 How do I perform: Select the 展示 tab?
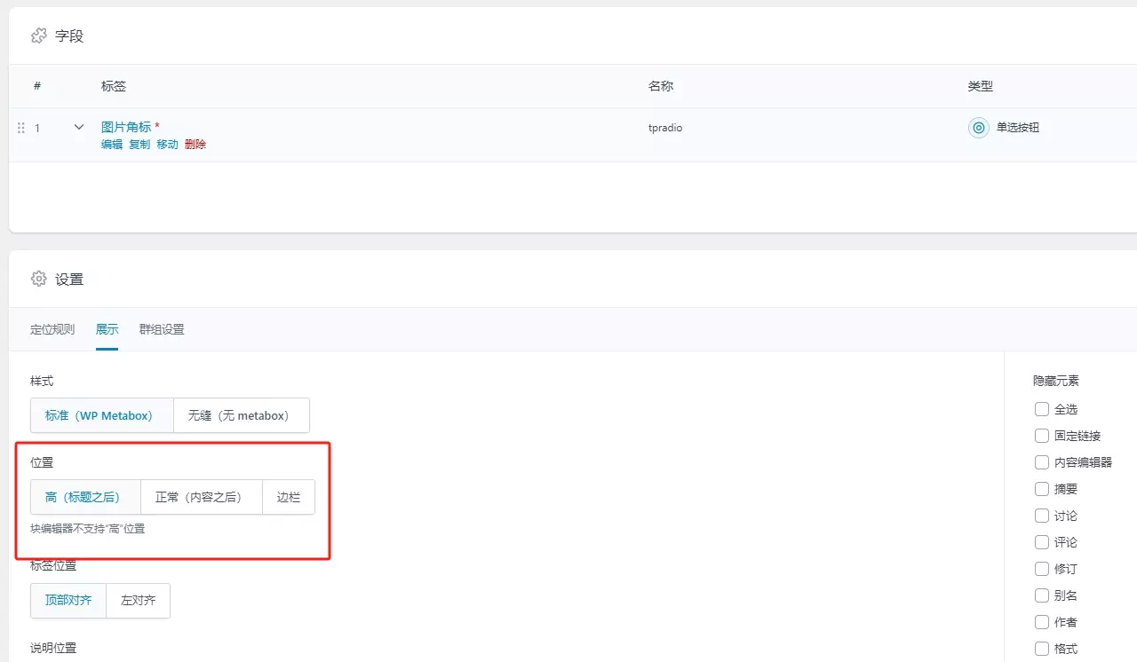[107, 329]
